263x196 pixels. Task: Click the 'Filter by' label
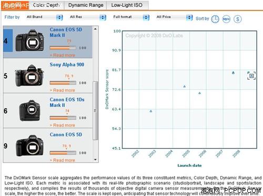tap(12, 17)
